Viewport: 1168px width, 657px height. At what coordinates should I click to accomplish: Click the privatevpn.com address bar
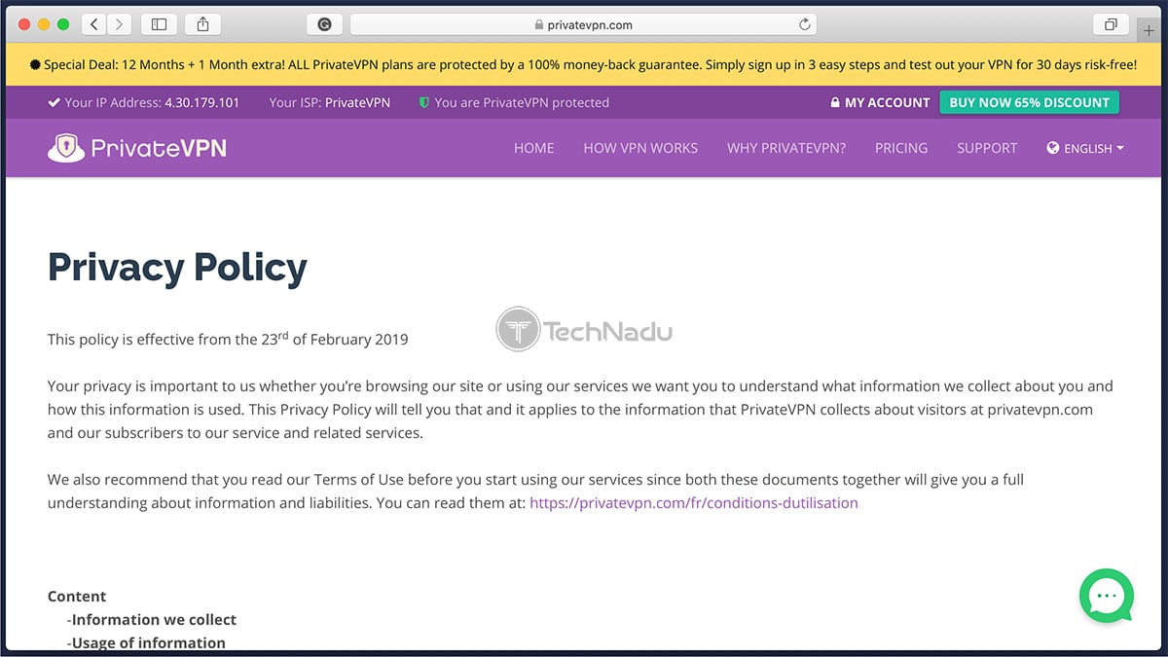coord(582,24)
